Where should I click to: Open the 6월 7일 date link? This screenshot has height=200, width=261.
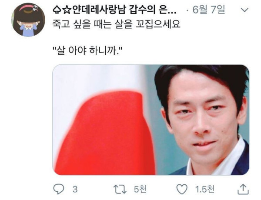click(x=209, y=10)
